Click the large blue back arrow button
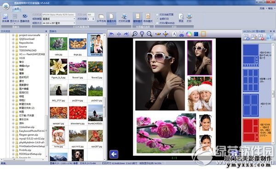276x171 pixels. (x=114, y=154)
